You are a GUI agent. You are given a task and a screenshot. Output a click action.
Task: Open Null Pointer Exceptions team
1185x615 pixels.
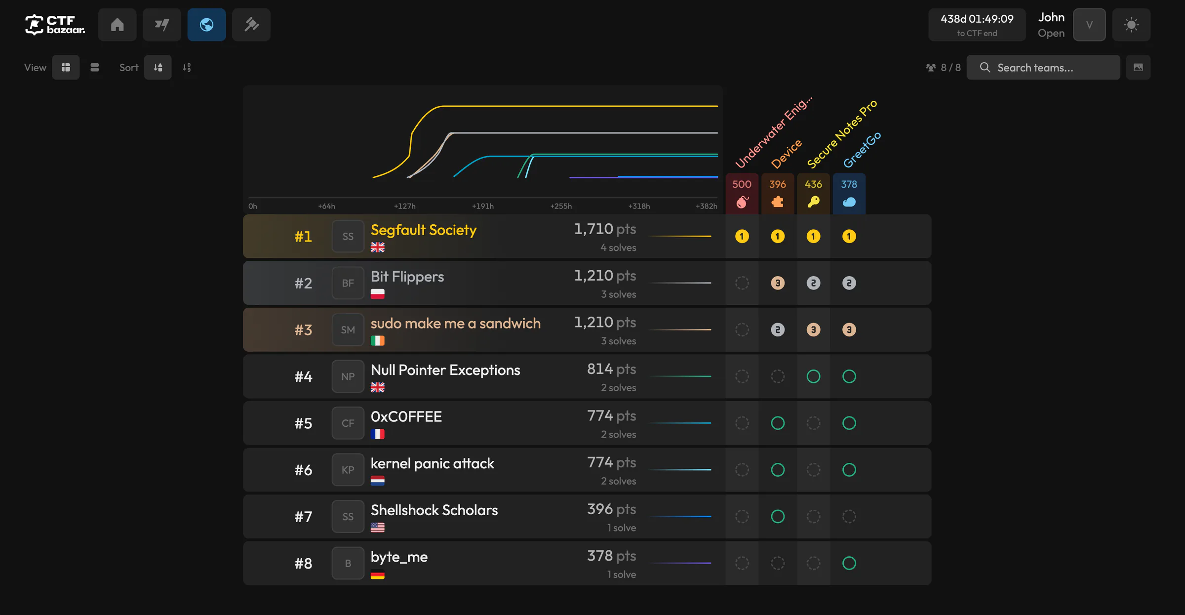pyautogui.click(x=445, y=370)
